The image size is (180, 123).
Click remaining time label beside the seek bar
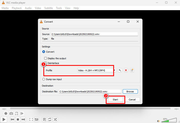pos(176,109)
